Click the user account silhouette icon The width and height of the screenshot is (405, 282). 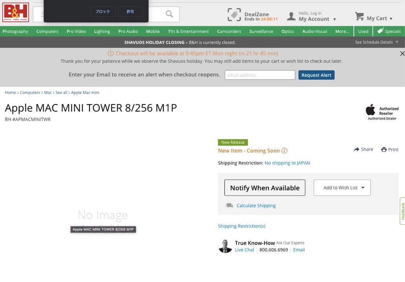(291, 16)
